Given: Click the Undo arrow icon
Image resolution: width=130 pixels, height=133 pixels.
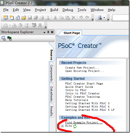Looking at the screenshot, I should tap(81, 17).
